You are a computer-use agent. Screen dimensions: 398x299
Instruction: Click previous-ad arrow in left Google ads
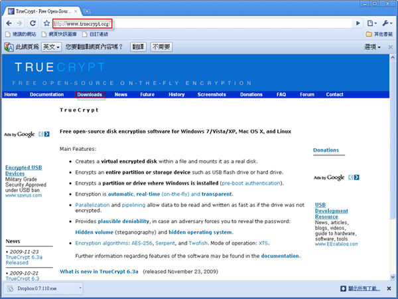coord(40,134)
